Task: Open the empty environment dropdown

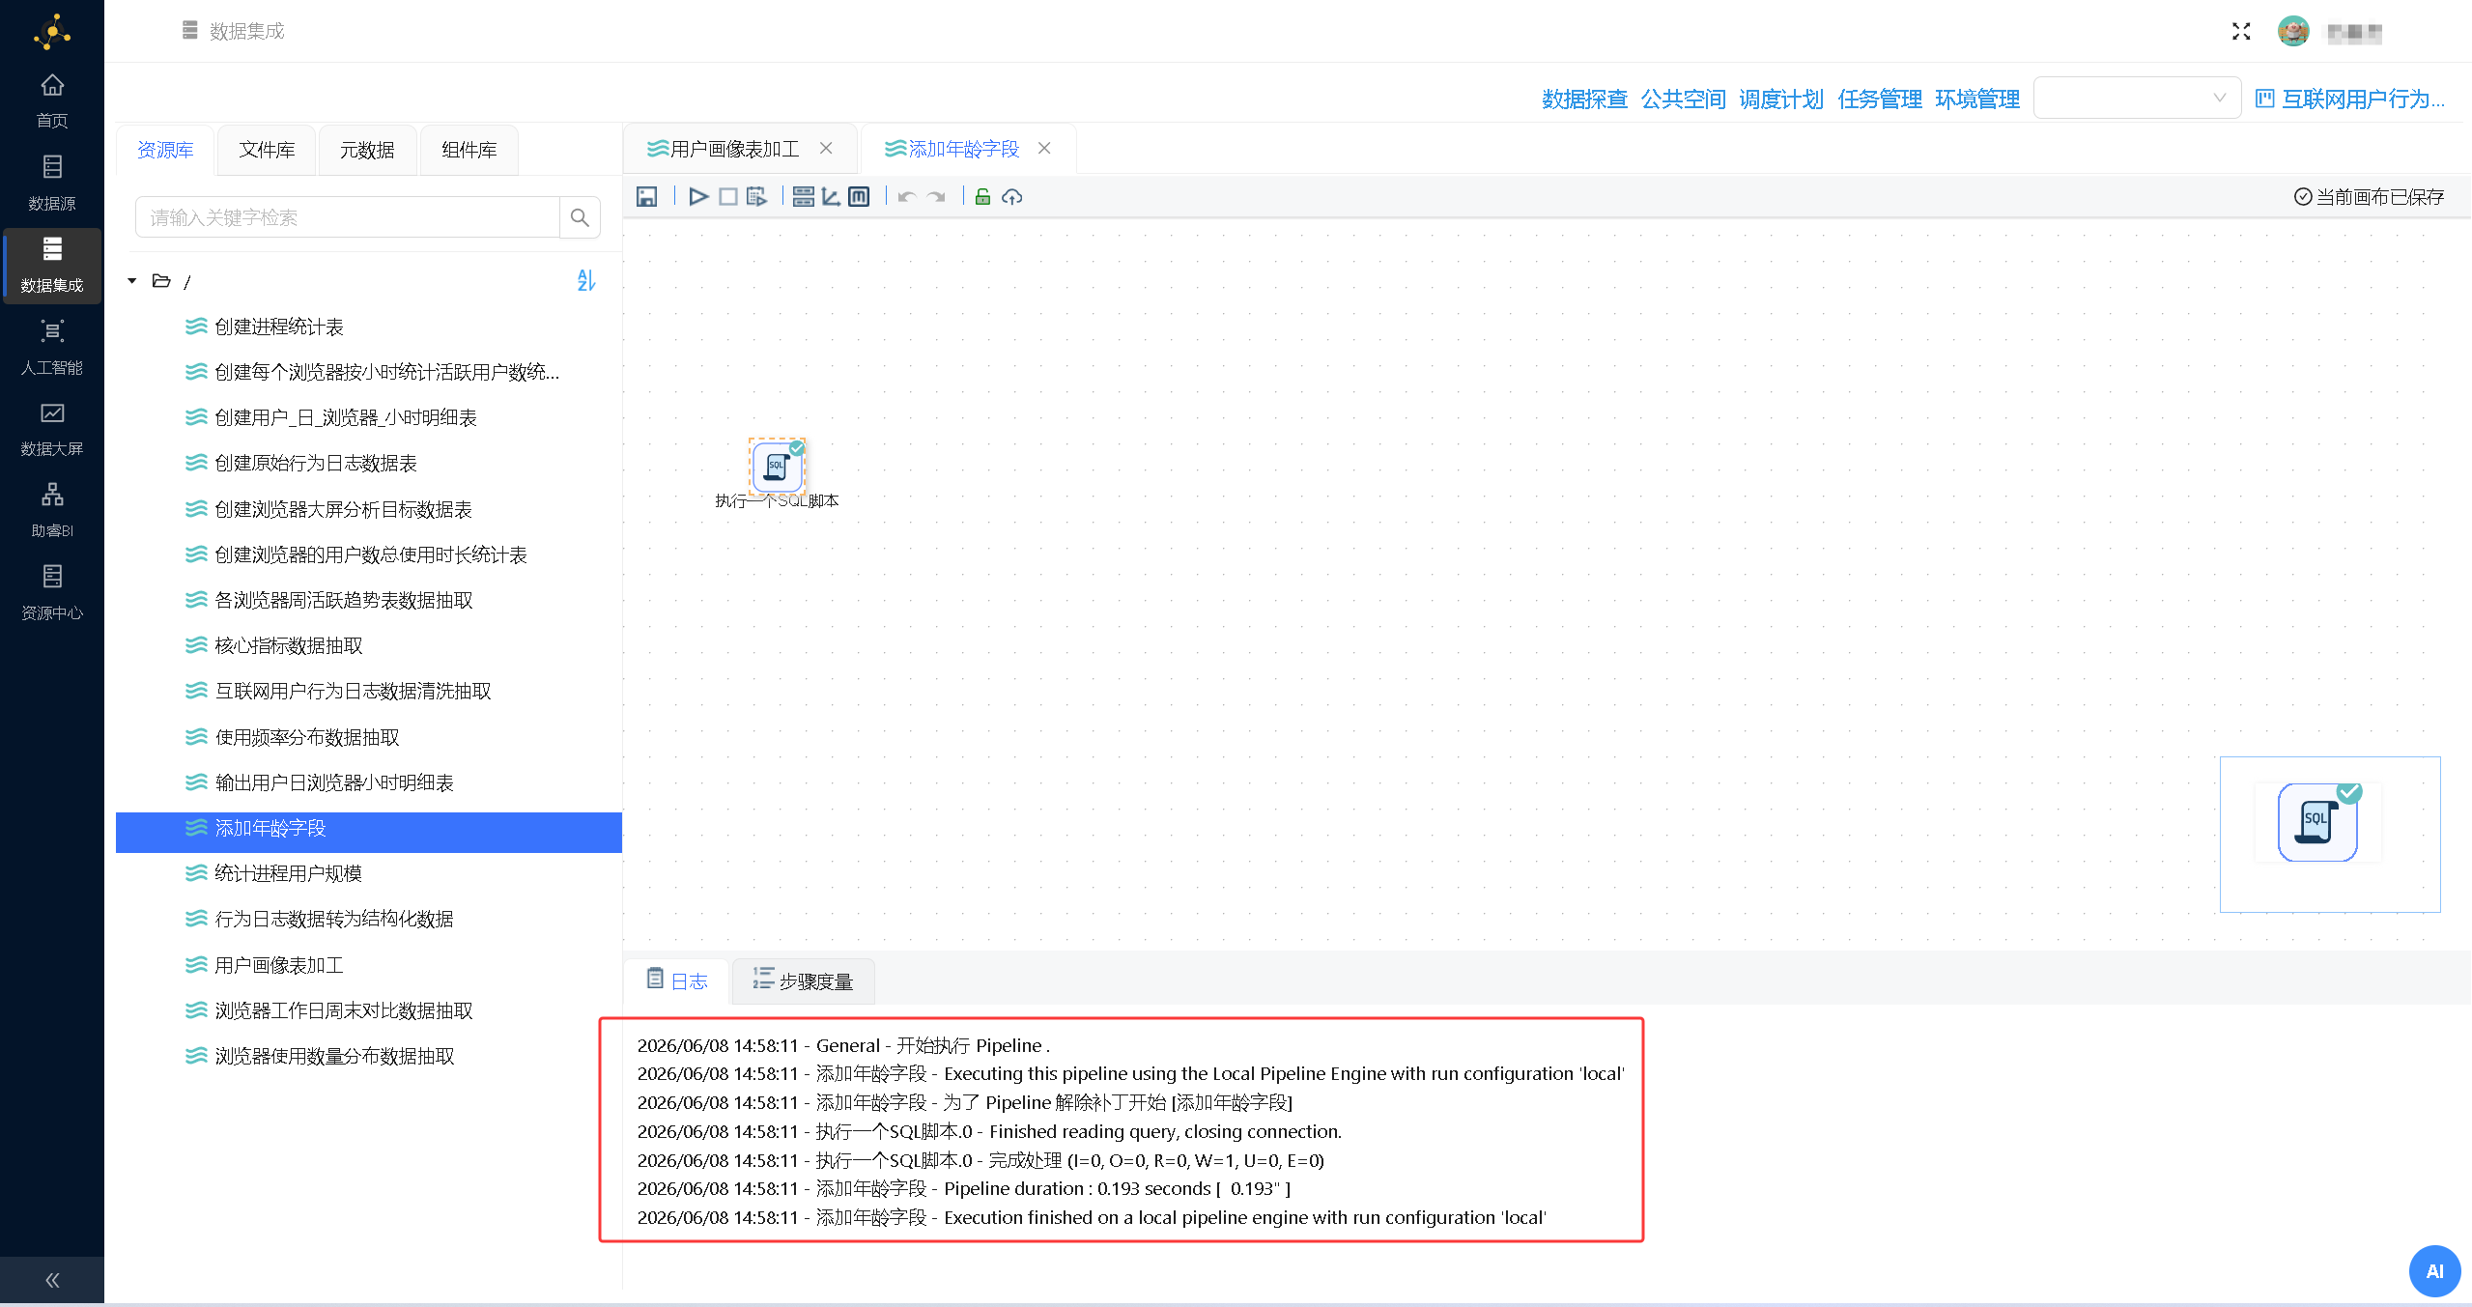Action: [2137, 98]
